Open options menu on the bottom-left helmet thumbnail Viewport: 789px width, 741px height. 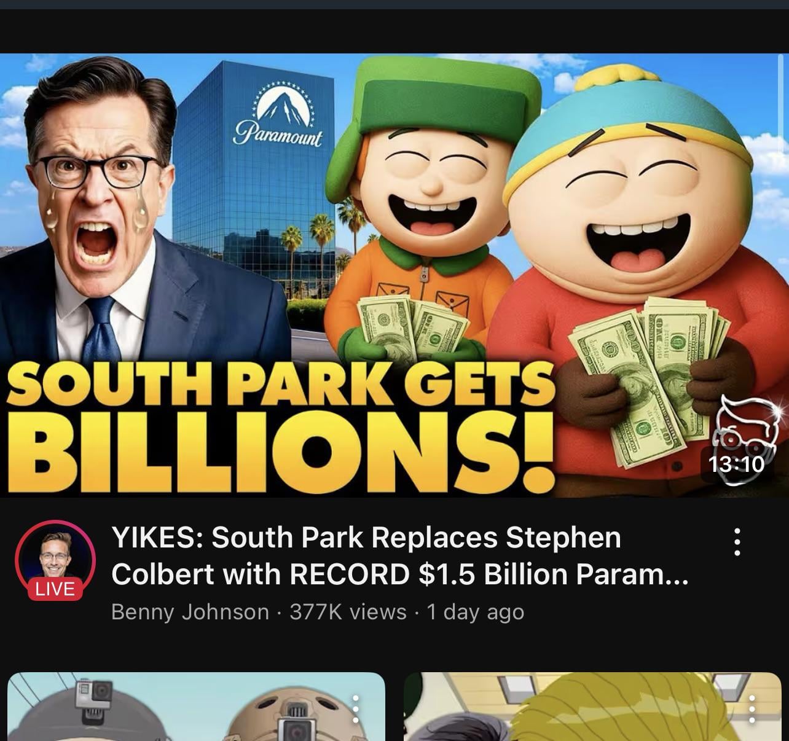coord(355,709)
